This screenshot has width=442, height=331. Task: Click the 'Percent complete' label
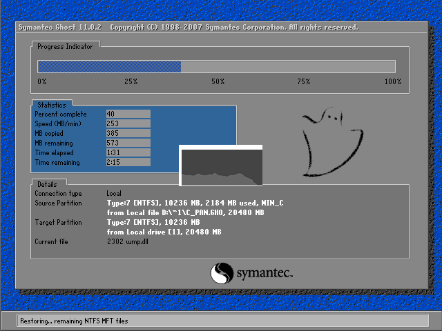pos(61,114)
